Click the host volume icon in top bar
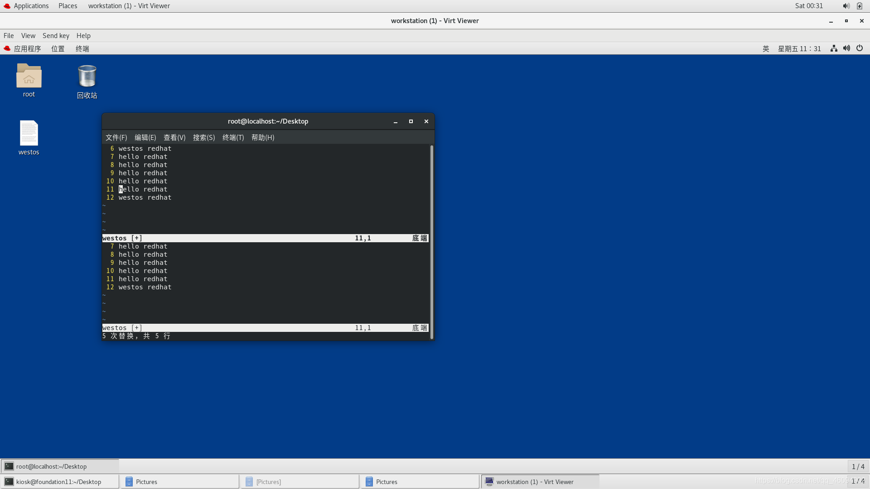This screenshot has width=870, height=489. pyautogui.click(x=846, y=6)
